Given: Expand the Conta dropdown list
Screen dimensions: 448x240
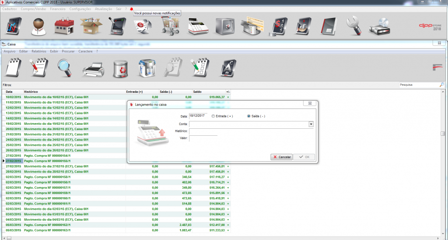Looking at the screenshot, I should click(x=311, y=124).
